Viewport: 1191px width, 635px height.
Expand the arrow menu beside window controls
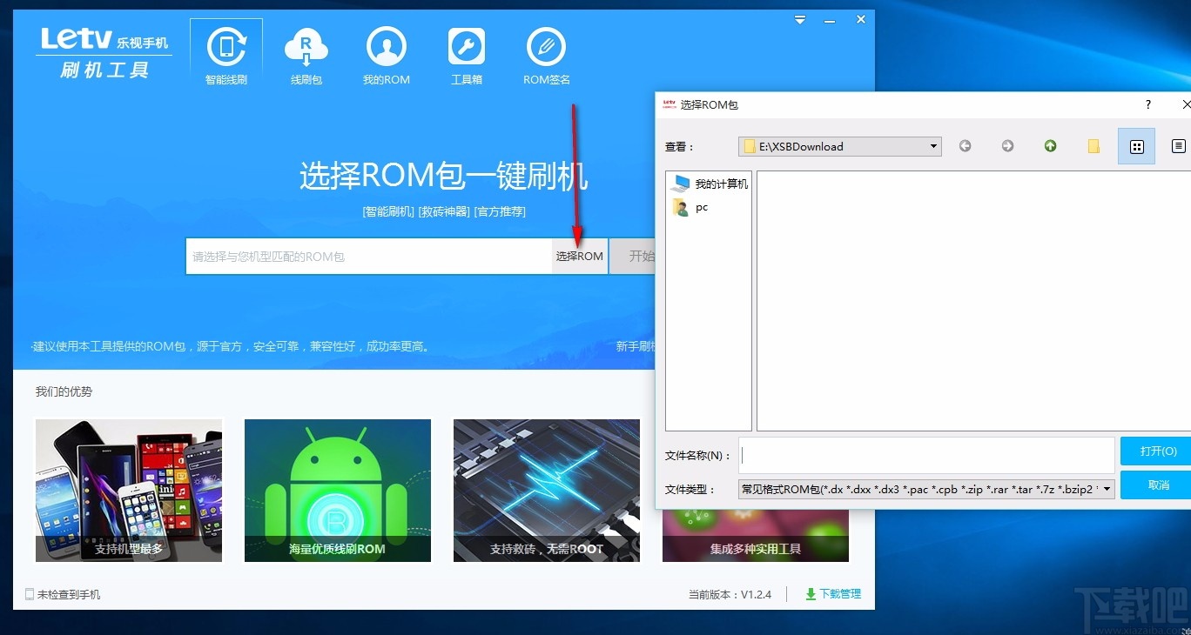799,19
